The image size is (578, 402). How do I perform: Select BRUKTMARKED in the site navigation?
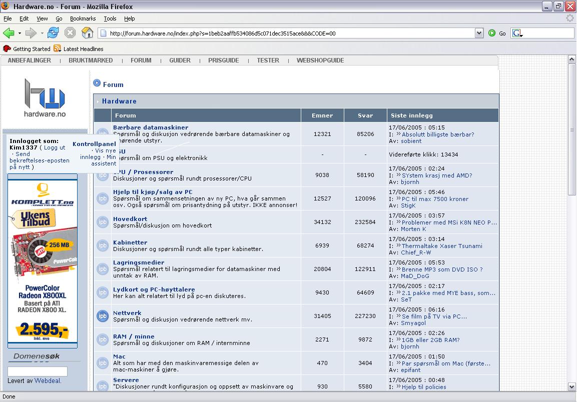(x=91, y=60)
